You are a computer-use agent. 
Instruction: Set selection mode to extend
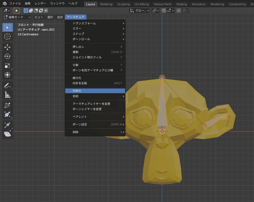31,11
